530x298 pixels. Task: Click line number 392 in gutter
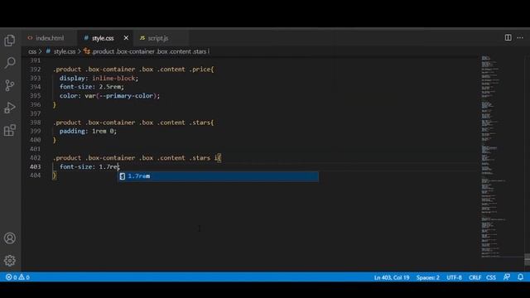coord(35,70)
